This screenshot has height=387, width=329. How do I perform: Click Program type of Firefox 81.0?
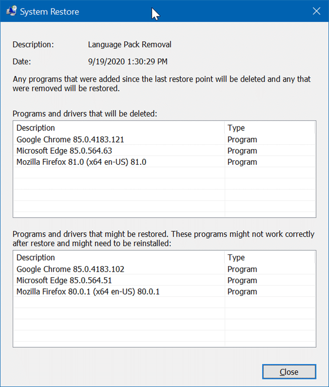242,162
